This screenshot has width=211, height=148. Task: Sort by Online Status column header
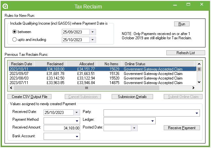click(158, 64)
